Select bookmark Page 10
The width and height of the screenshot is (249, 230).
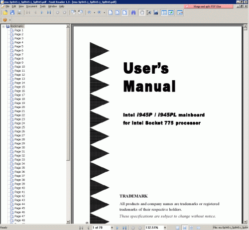click(19, 67)
